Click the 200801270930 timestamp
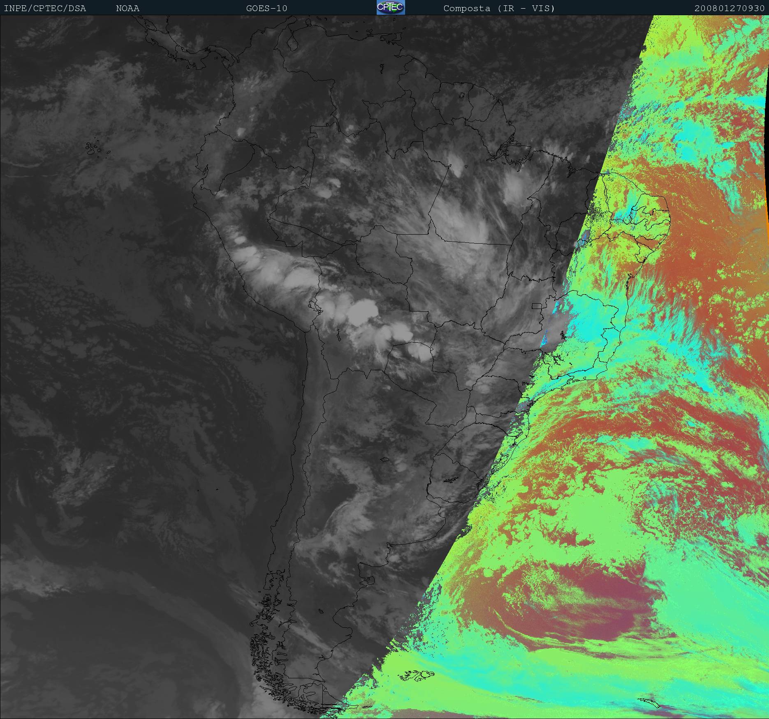 pyautogui.click(x=729, y=8)
